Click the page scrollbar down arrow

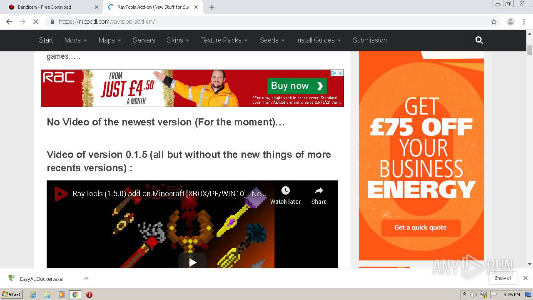click(x=530, y=264)
